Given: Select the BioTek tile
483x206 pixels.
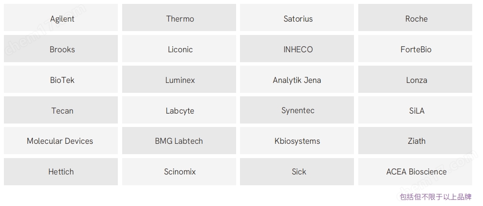Looking at the screenshot, I should click(x=61, y=79).
